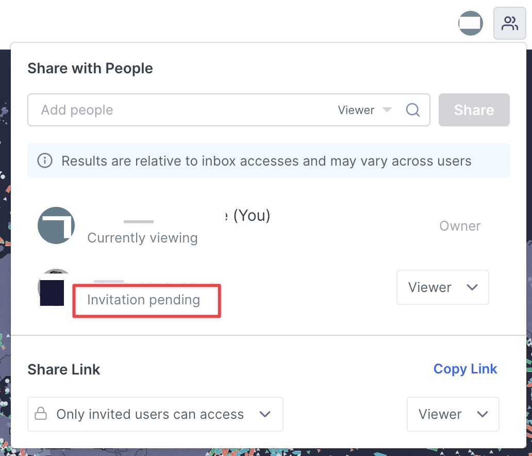
Task: Click the info icon in notice banner
Action: (45, 161)
